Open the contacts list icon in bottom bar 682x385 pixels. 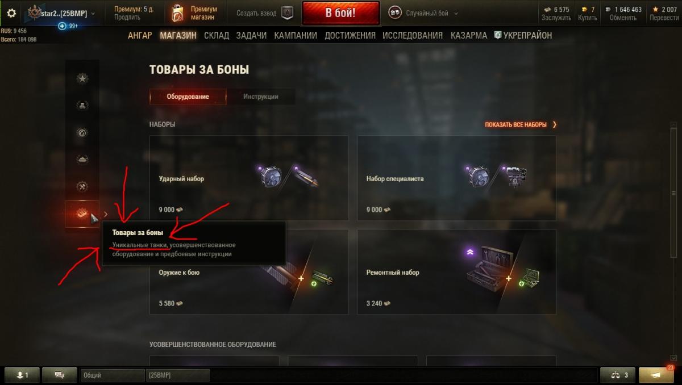coord(23,375)
